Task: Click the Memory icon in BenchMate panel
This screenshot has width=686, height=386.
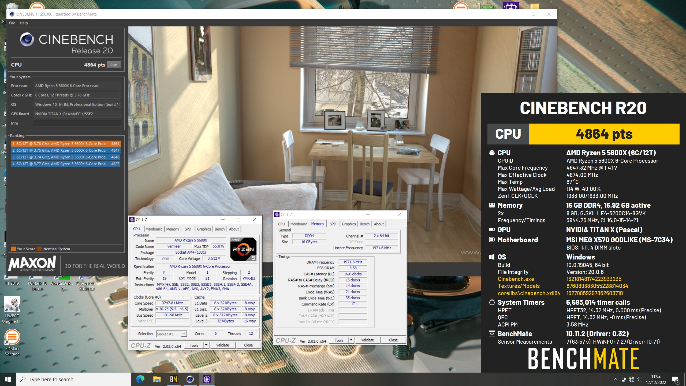Action: [x=492, y=205]
